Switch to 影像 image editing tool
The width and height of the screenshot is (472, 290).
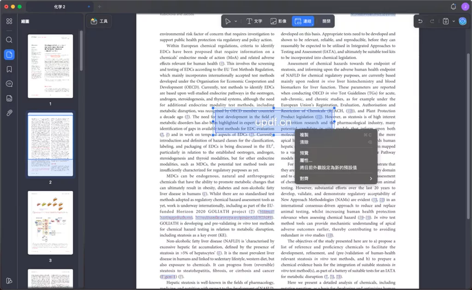[x=278, y=21]
